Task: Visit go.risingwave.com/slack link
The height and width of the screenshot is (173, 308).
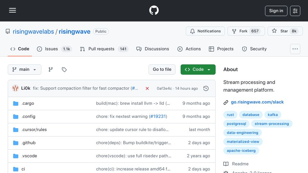Action: (x=257, y=102)
